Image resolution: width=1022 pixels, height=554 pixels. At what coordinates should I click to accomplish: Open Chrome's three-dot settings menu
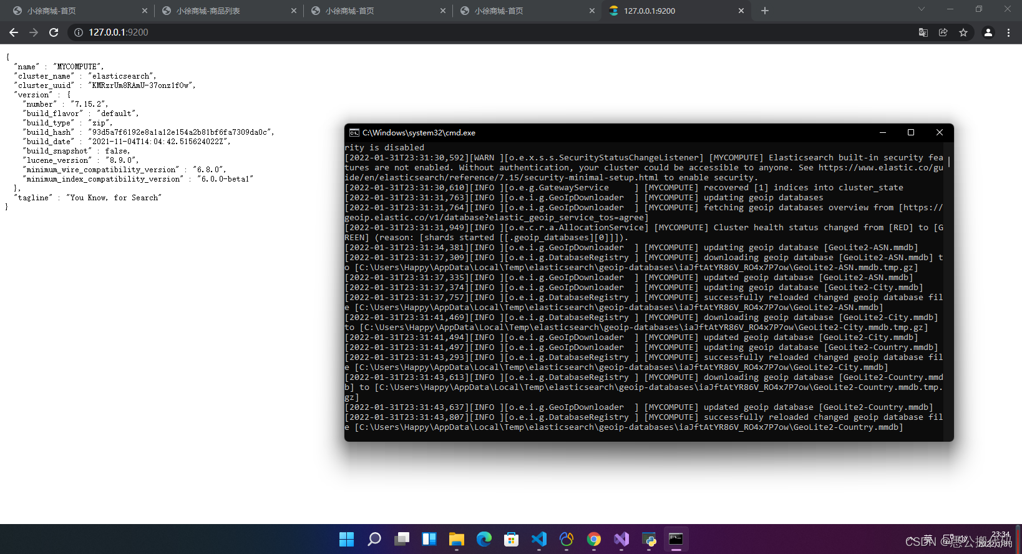(1008, 32)
